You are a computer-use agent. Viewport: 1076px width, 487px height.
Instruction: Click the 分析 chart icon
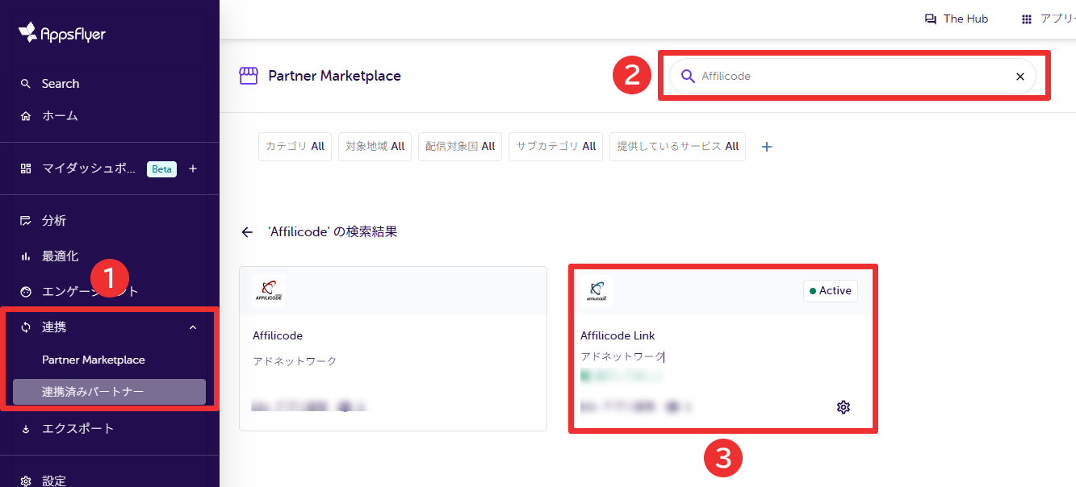pyautogui.click(x=26, y=221)
